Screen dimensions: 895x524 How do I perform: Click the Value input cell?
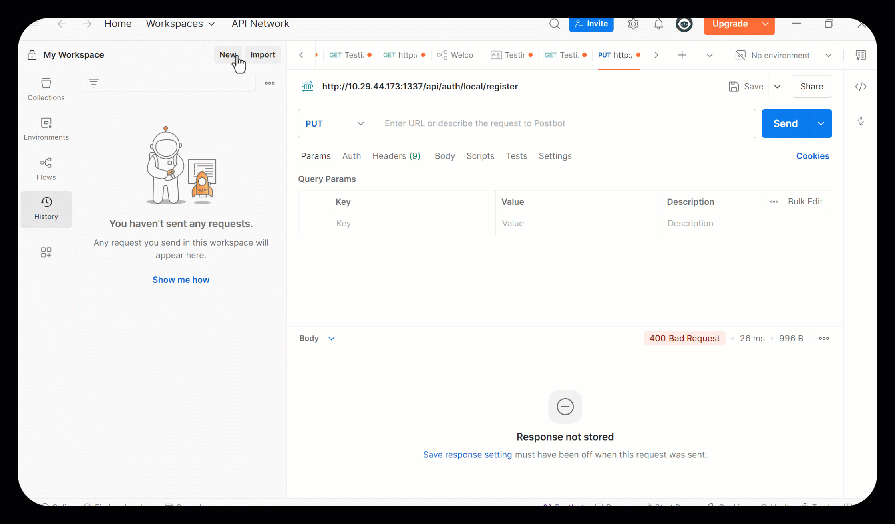point(578,224)
